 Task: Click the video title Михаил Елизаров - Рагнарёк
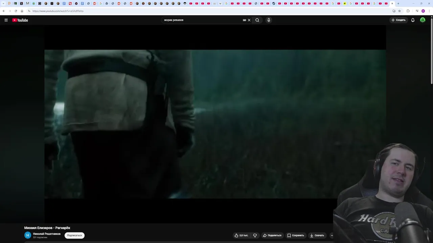[47, 228]
